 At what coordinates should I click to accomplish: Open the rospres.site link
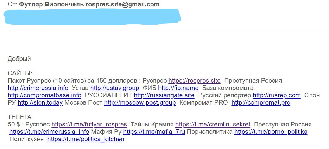coord(195,81)
